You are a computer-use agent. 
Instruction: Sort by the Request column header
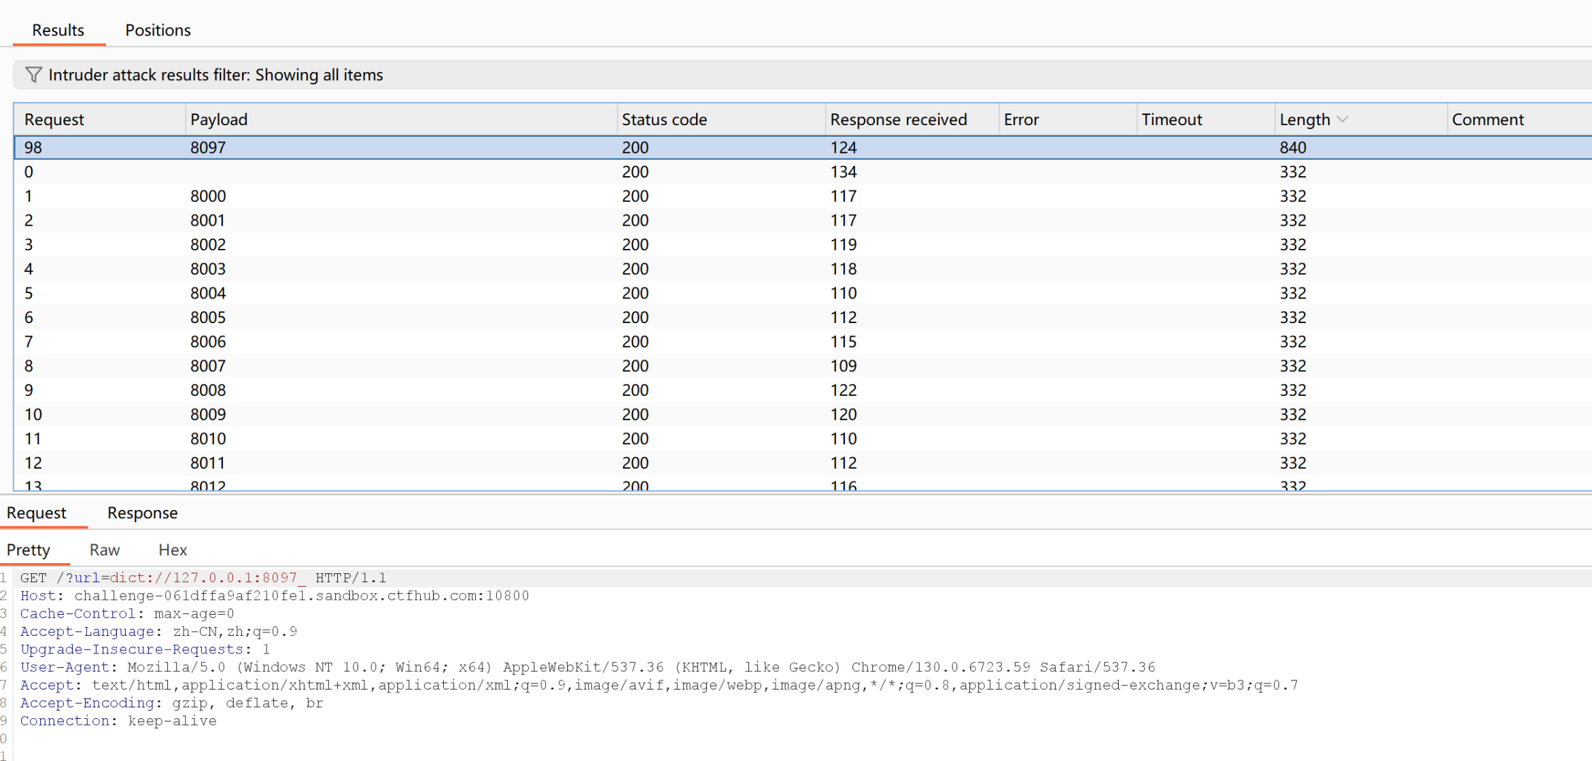(x=99, y=120)
